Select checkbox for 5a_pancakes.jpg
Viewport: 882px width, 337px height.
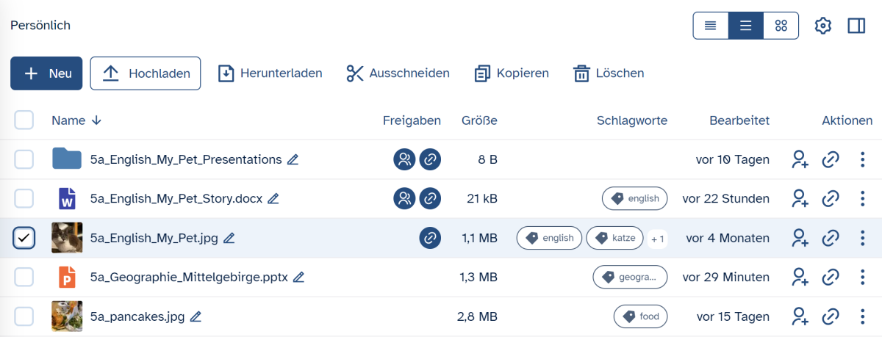point(24,316)
